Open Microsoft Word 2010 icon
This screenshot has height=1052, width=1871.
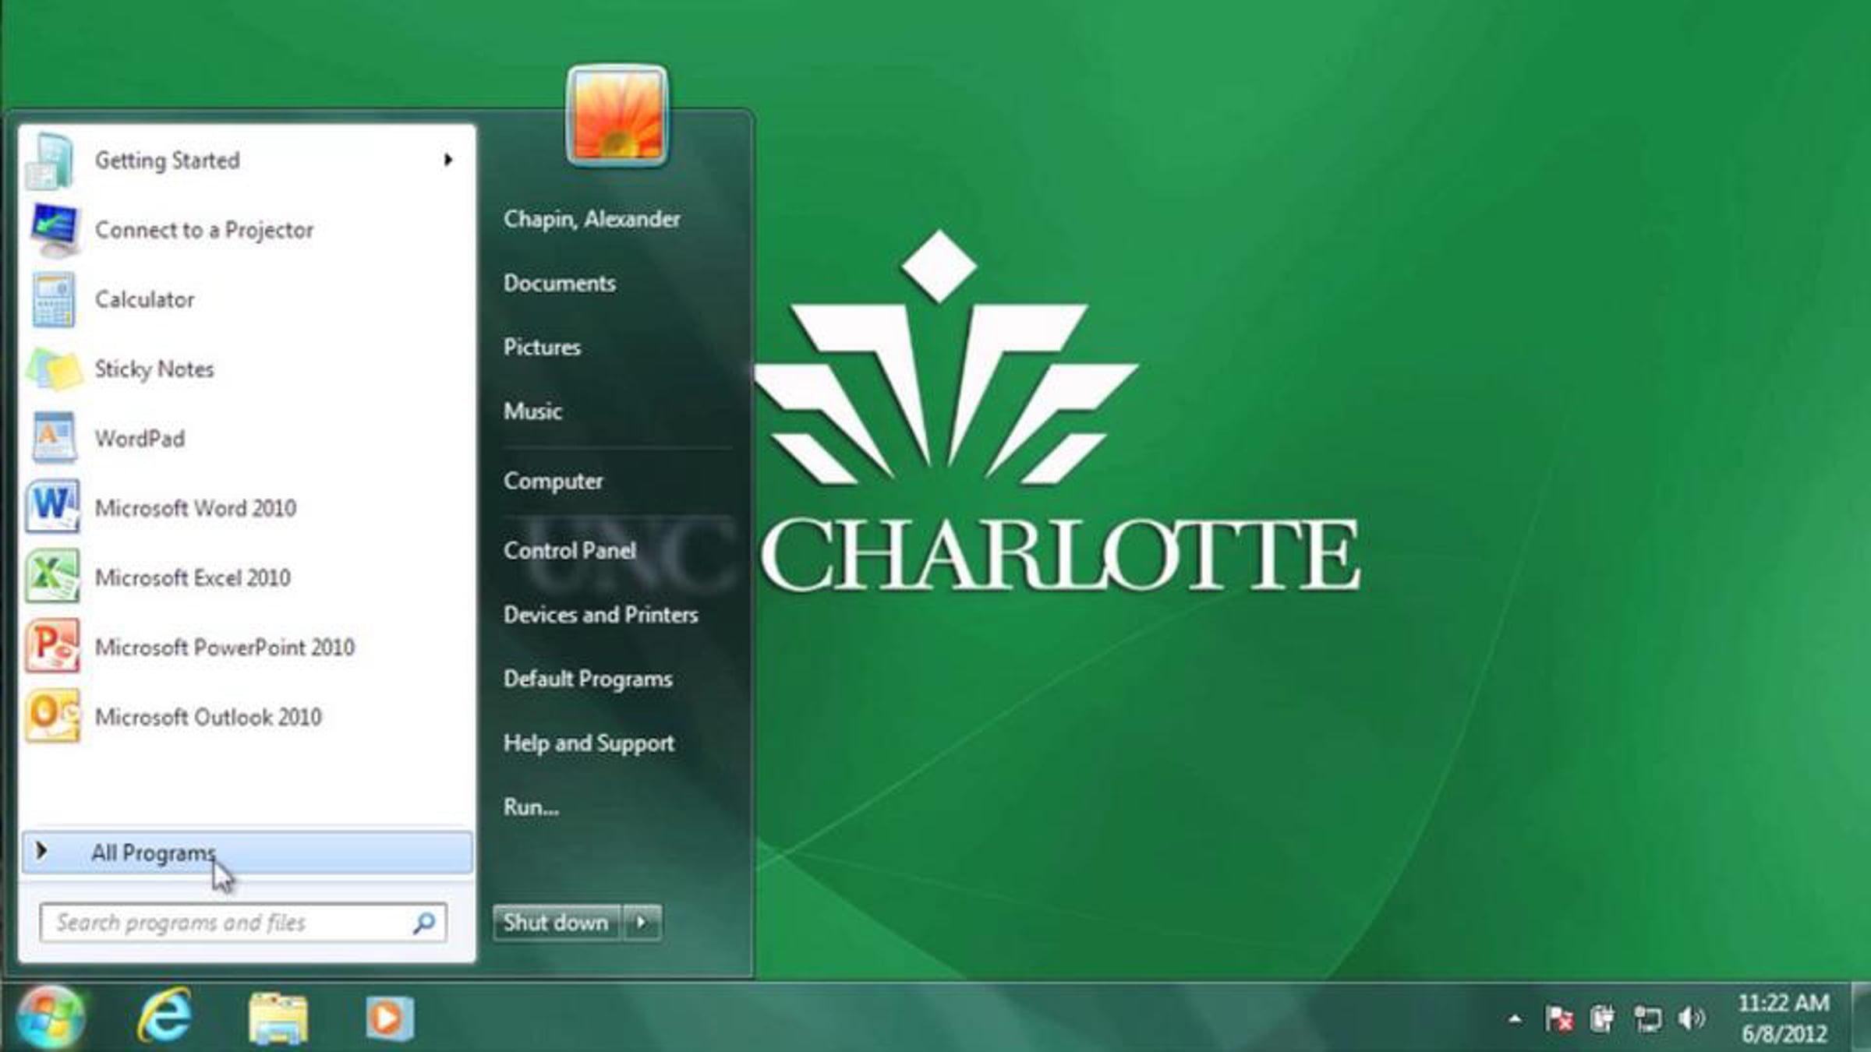(51, 507)
